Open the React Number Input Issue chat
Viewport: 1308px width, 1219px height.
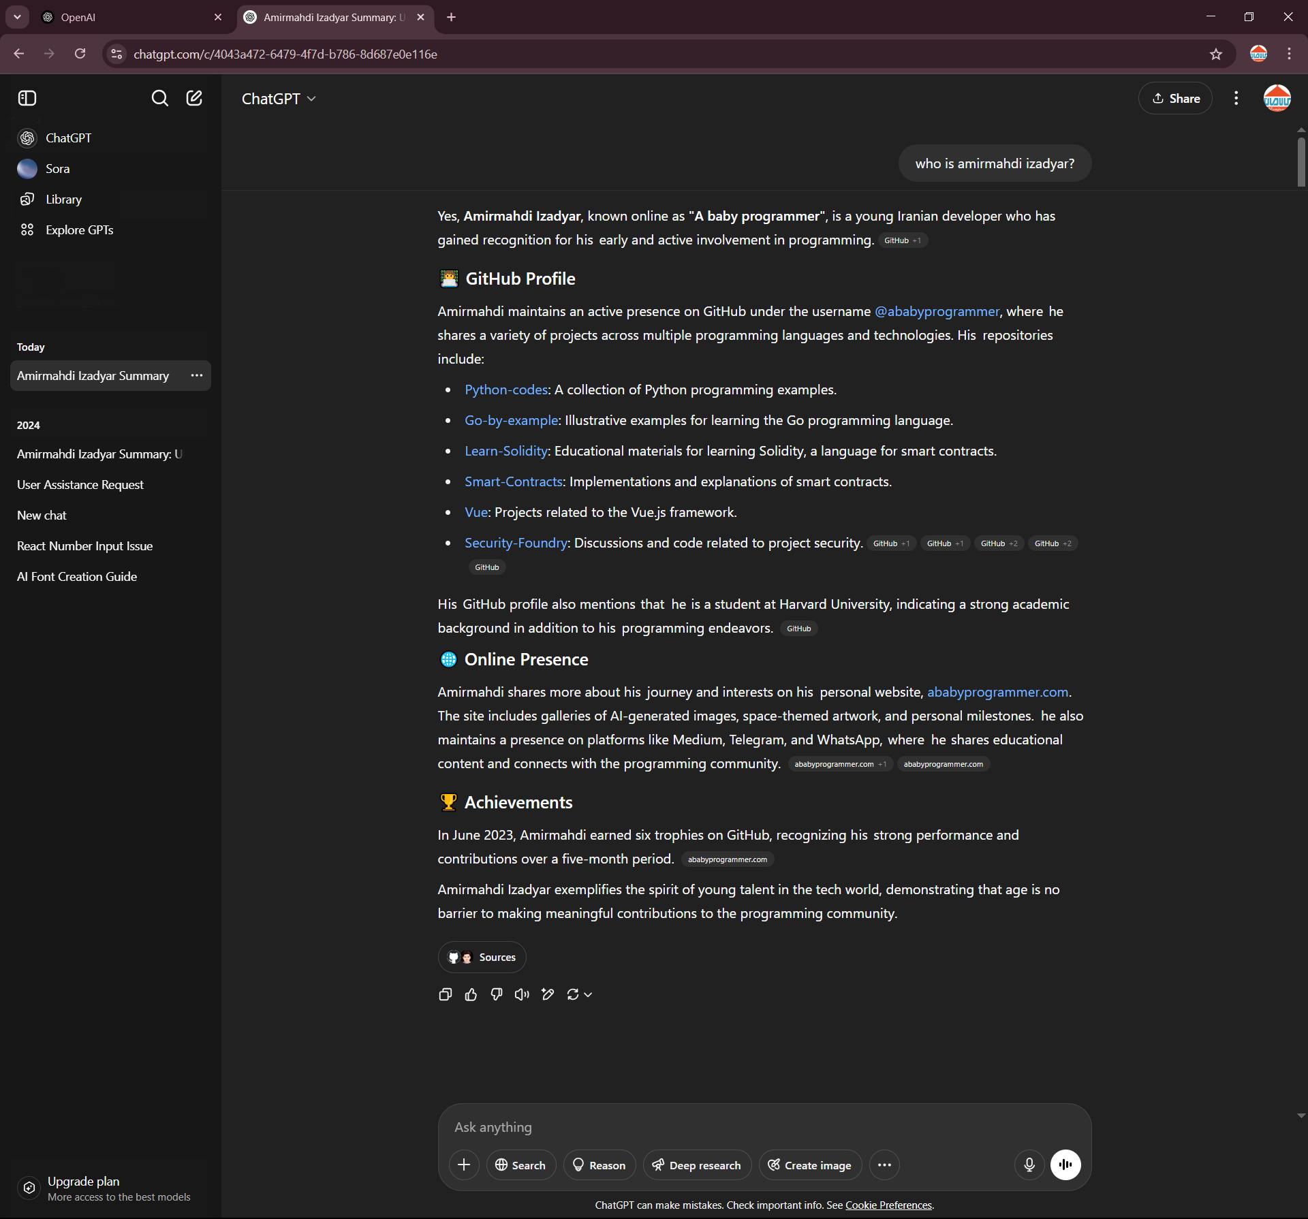pos(110,545)
